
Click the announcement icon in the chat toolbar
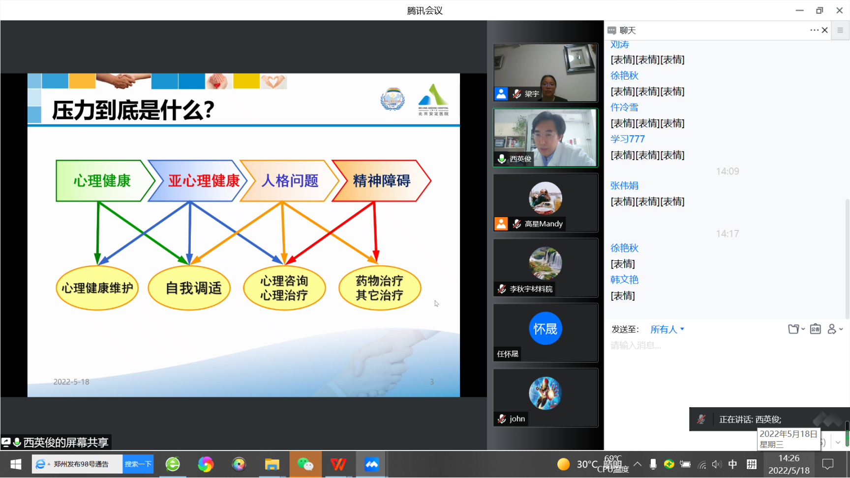(816, 329)
